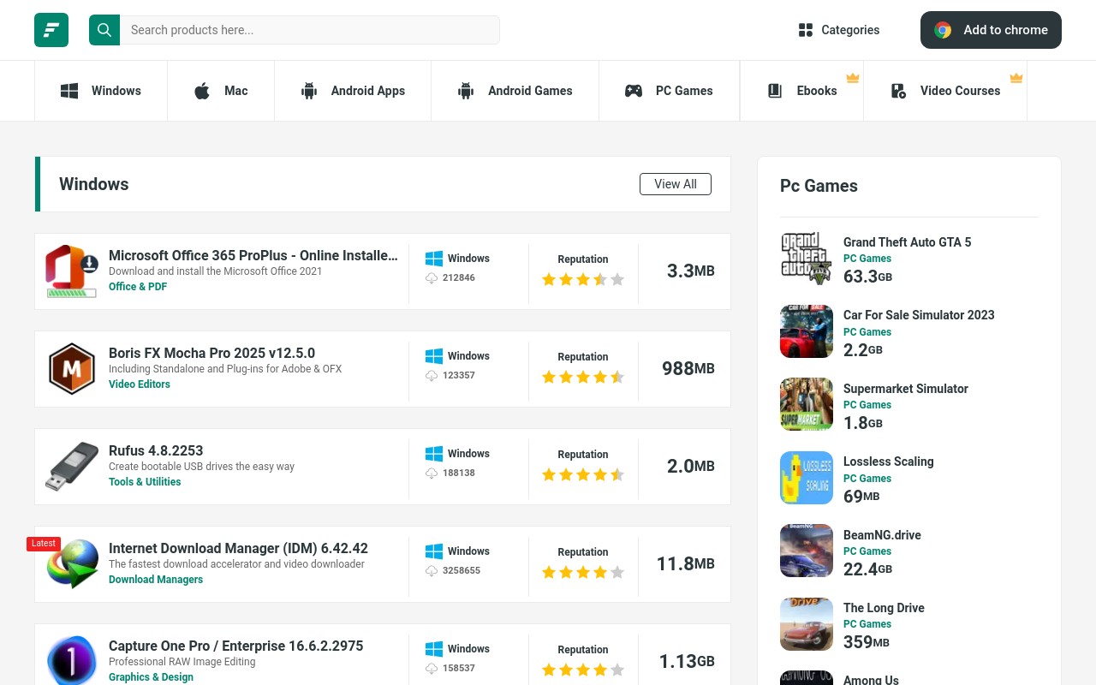1096x685 pixels.
Task: Click download cloud icon beside 123357
Action: click(432, 376)
